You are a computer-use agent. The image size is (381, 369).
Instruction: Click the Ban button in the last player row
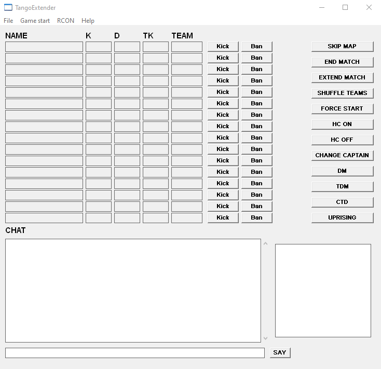256,217
